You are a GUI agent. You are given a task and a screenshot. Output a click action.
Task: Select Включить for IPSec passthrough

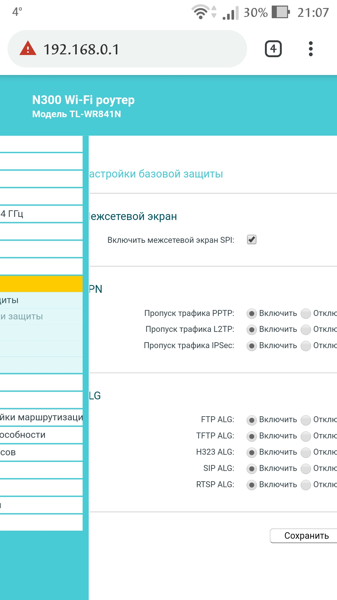[x=252, y=346]
